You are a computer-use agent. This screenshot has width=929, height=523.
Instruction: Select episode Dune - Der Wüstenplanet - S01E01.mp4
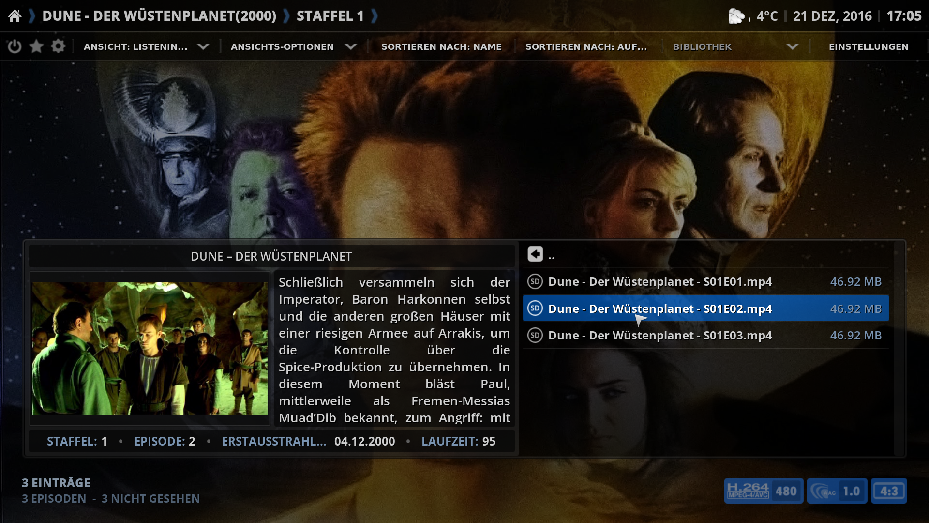(705, 281)
